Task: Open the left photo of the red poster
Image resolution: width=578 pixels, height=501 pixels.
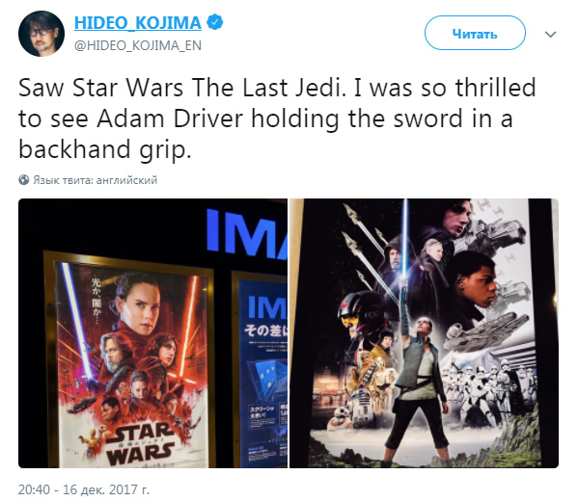Action: tap(152, 333)
